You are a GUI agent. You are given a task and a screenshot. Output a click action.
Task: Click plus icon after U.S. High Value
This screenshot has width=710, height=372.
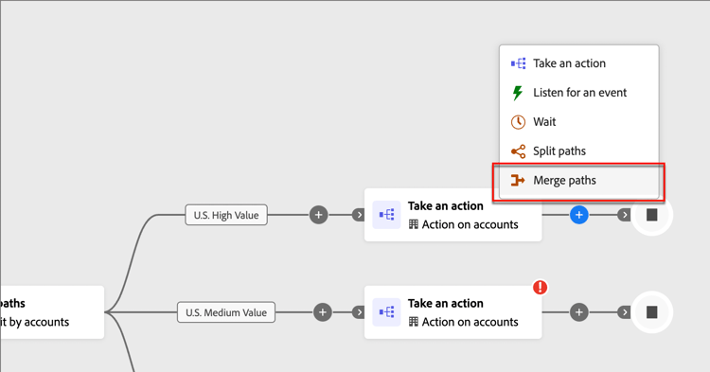click(x=318, y=215)
